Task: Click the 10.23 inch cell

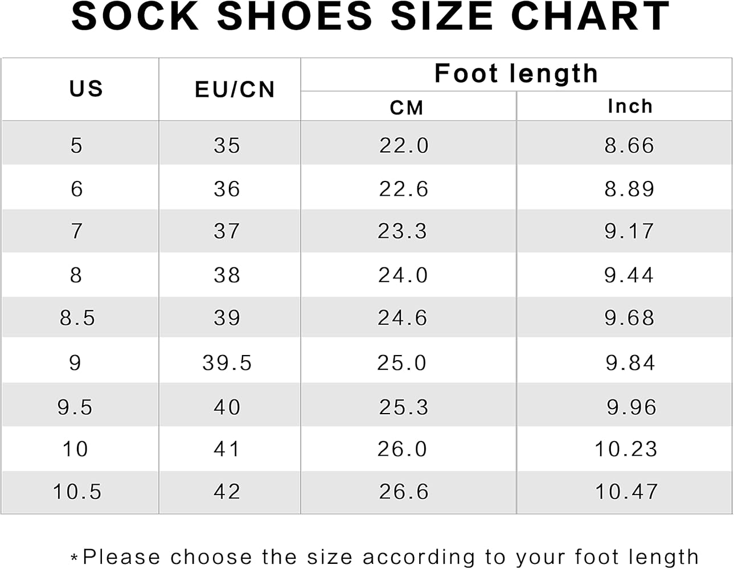Action: click(x=626, y=449)
